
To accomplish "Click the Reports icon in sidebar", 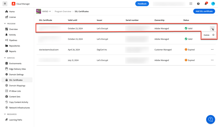I will click(6, 51).
